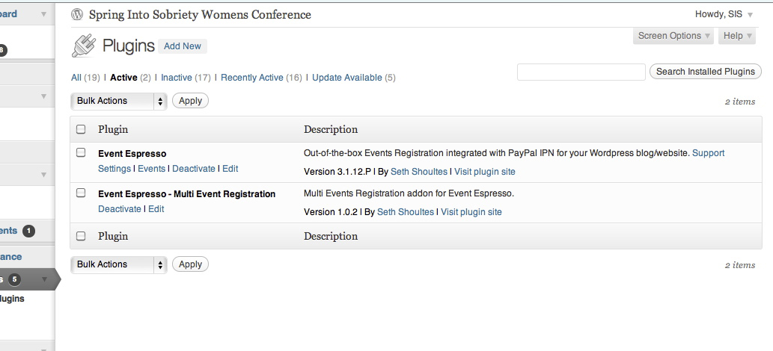Click the WordPress logo icon
The height and width of the screenshot is (351, 773).
tap(77, 14)
